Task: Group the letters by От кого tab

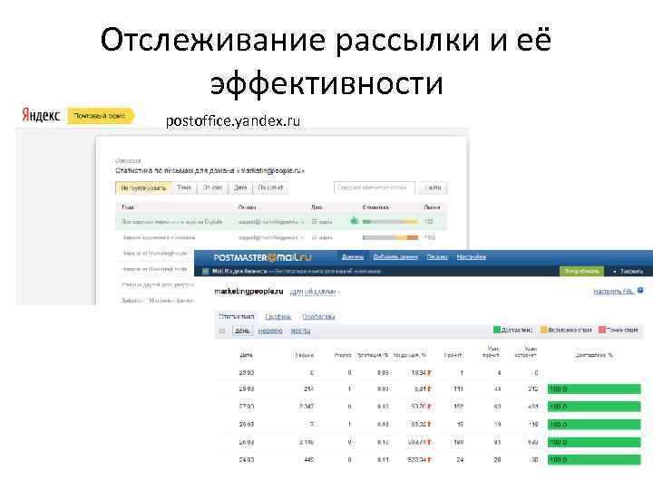Action: pos(212,187)
